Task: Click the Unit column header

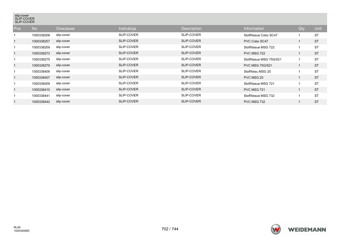Action: [318, 28]
